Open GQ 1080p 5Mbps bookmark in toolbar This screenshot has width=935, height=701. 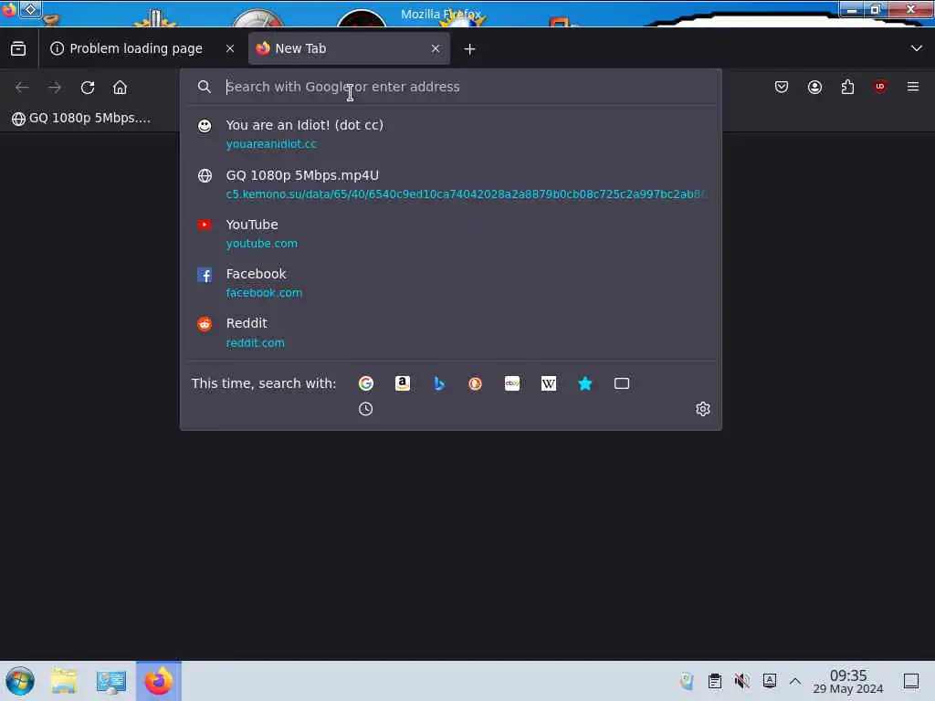[x=81, y=119]
